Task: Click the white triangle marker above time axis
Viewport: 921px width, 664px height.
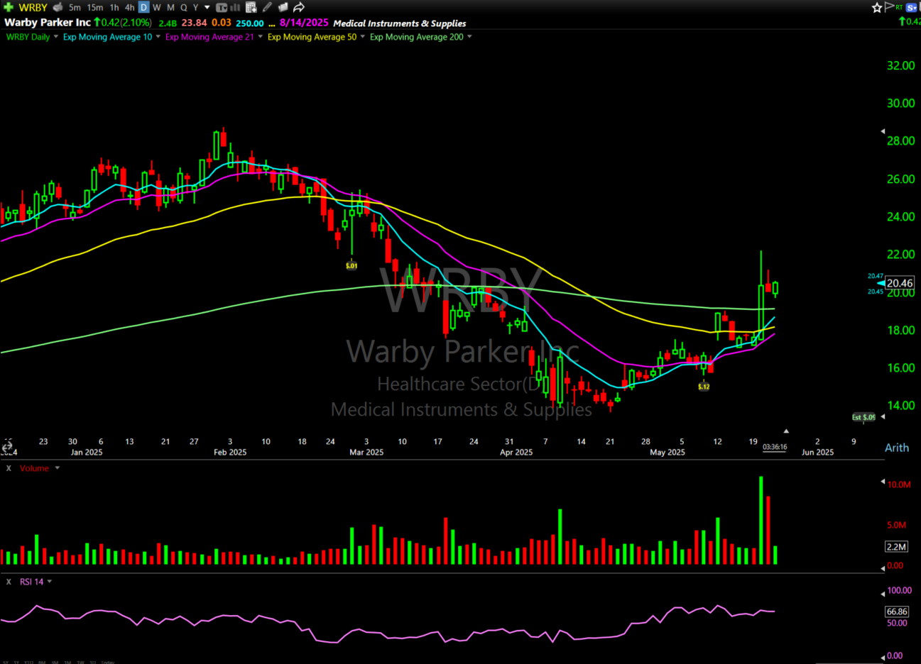Action: (x=786, y=431)
